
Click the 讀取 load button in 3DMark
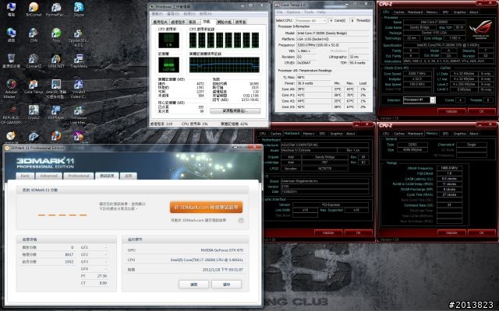click(x=194, y=285)
